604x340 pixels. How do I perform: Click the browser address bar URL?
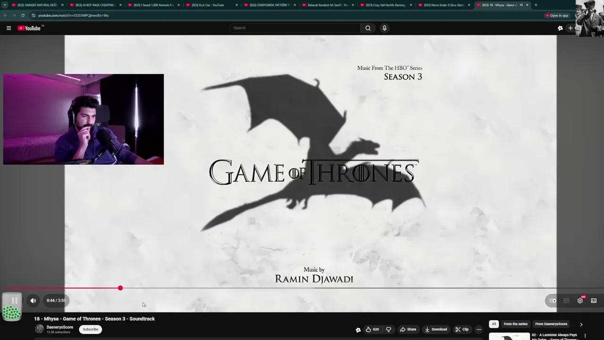73,15
